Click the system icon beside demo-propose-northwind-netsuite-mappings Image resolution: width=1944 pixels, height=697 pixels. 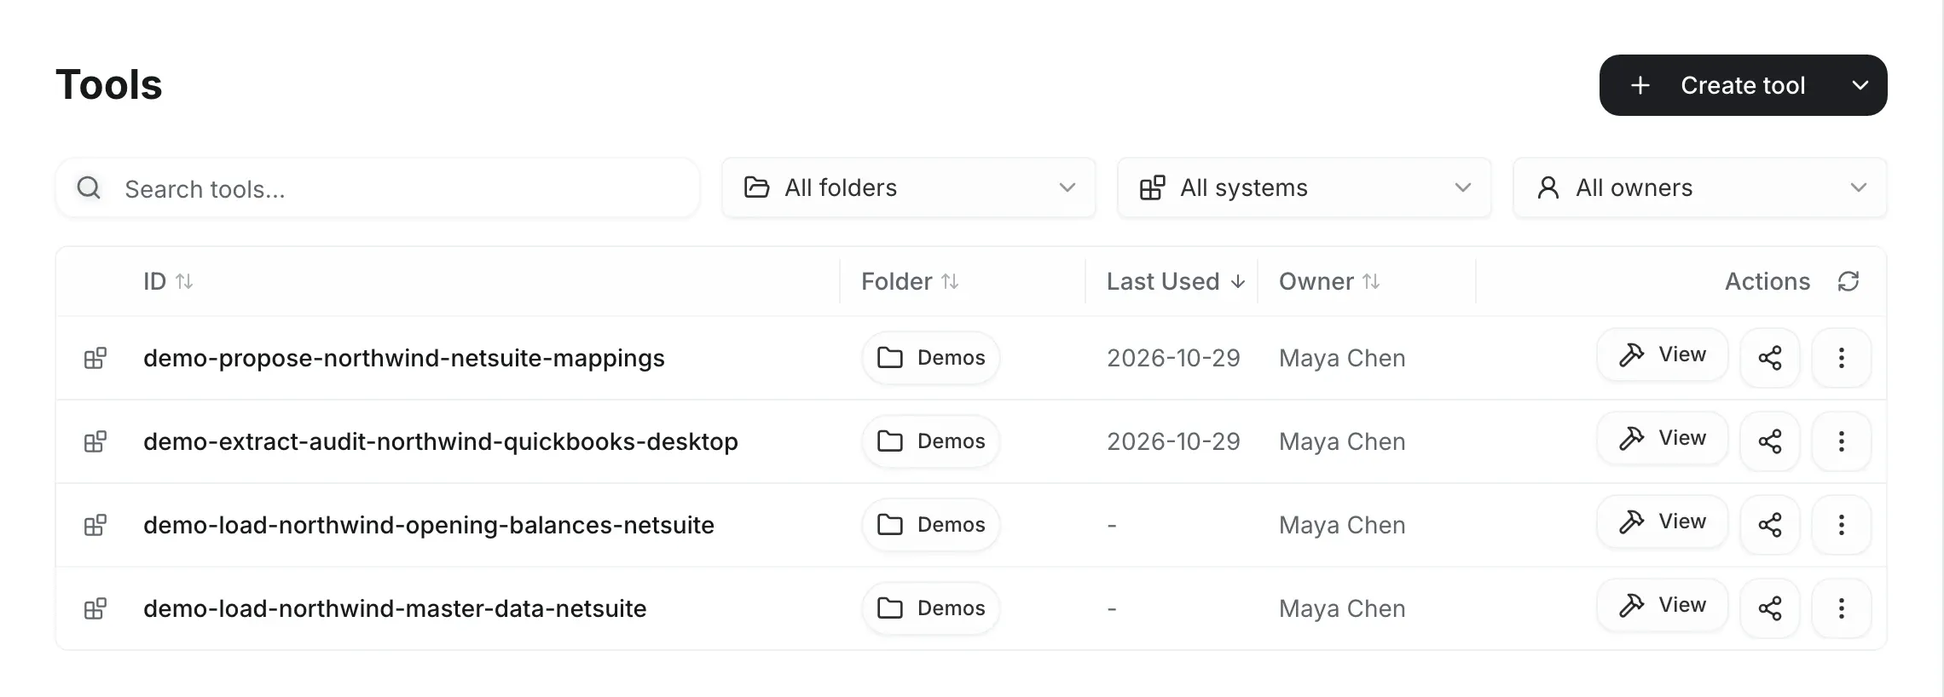(95, 358)
